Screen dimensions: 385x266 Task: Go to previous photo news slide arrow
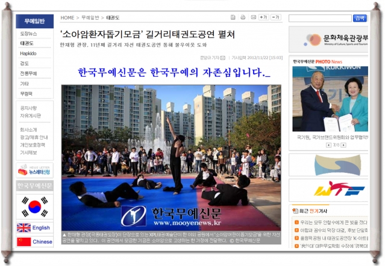coord(327,145)
